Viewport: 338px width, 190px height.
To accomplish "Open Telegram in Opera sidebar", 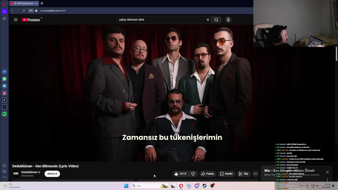I will point(4,86).
